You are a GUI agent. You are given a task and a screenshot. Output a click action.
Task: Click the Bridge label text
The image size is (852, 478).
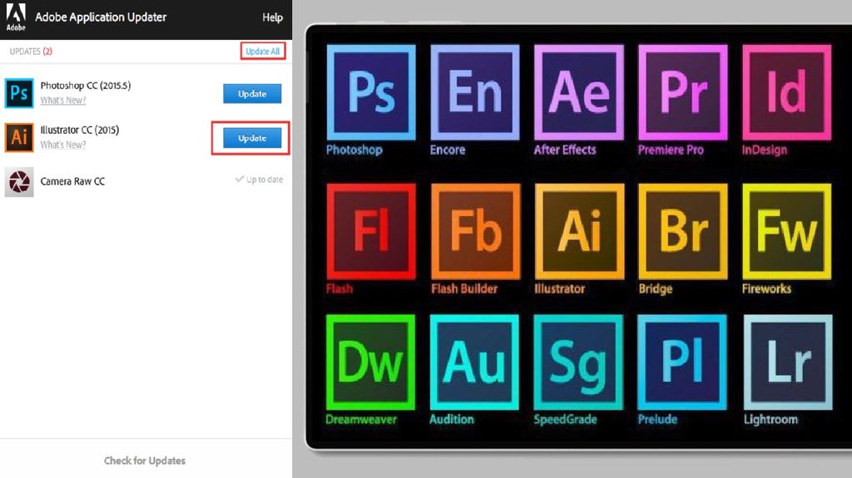pyautogui.click(x=656, y=289)
